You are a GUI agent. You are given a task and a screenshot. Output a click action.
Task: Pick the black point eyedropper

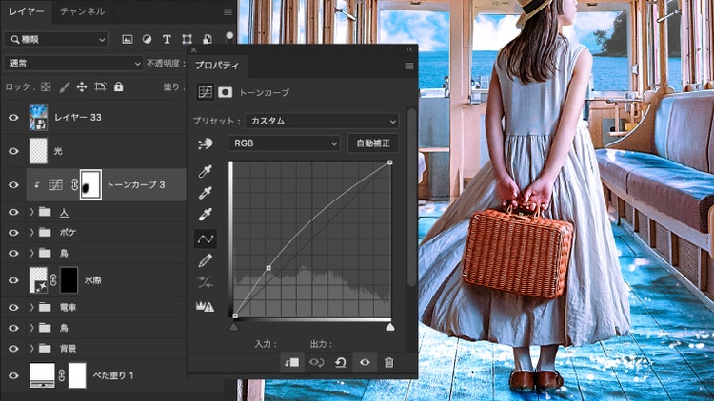click(205, 171)
